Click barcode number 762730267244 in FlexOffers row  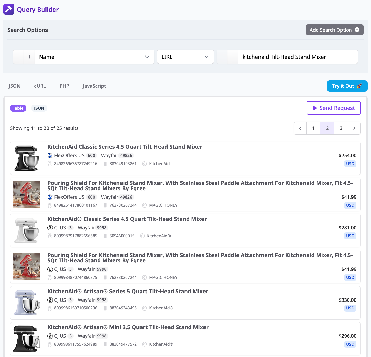coord(123,205)
